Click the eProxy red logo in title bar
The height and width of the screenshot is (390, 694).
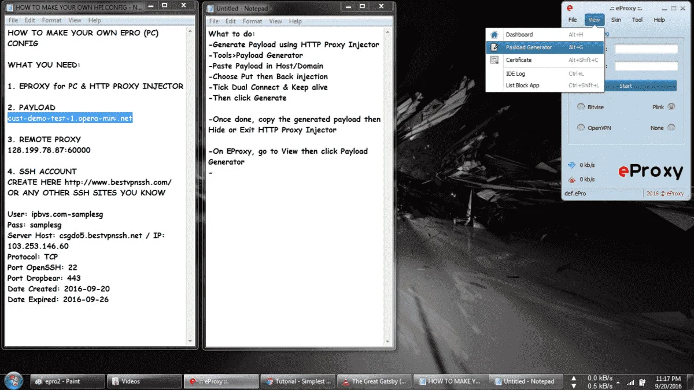[570, 8]
